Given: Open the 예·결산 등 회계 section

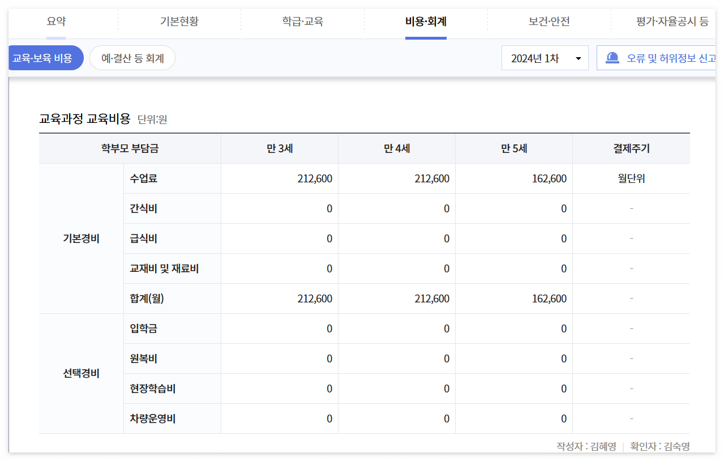Looking at the screenshot, I should click(132, 57).
